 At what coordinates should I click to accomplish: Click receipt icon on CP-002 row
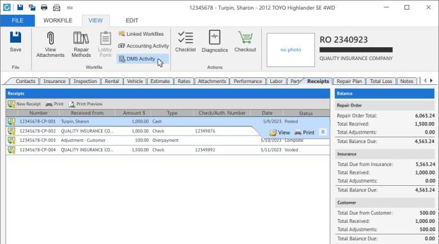pyautogui.click(x=12, y=131)
